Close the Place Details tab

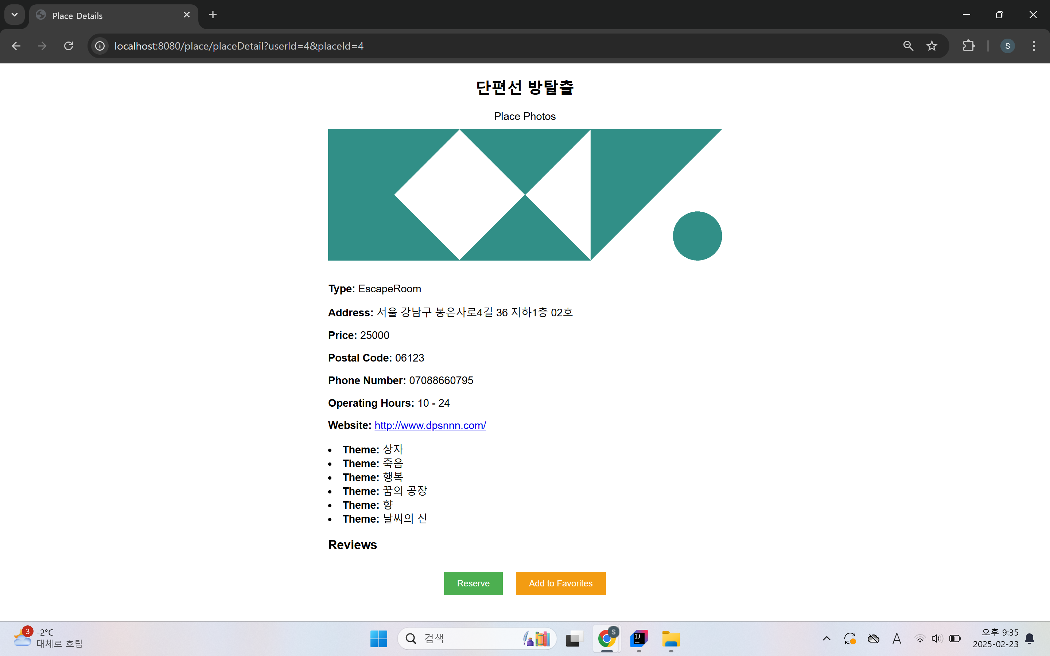(x=187, y=15)
